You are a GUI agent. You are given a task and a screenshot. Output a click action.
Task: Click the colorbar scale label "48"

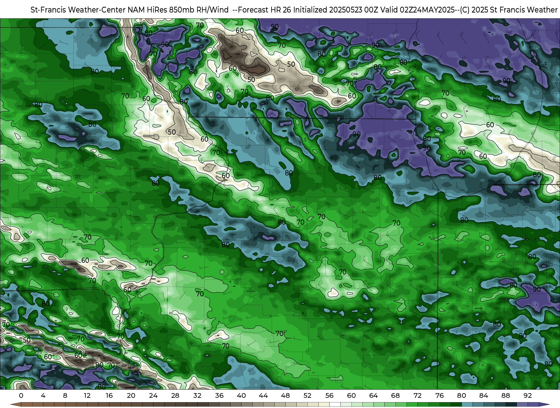coord(285,395)
